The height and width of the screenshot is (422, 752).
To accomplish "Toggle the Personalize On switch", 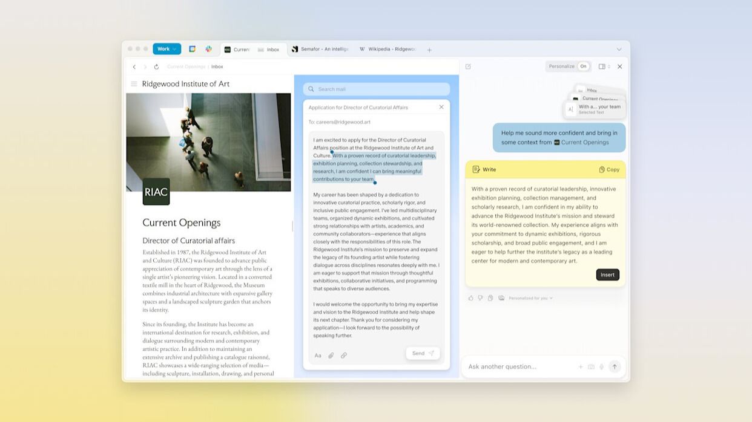I will pyautogui.click(x=583, y=67).
